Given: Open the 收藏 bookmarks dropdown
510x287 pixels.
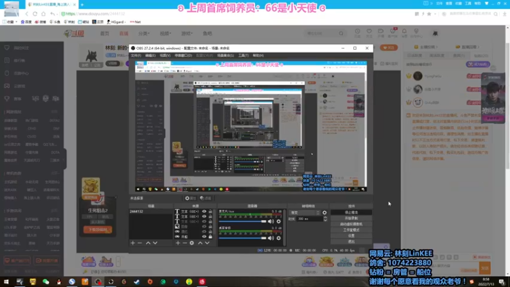Looking at the screenshot, I should 10,22.
